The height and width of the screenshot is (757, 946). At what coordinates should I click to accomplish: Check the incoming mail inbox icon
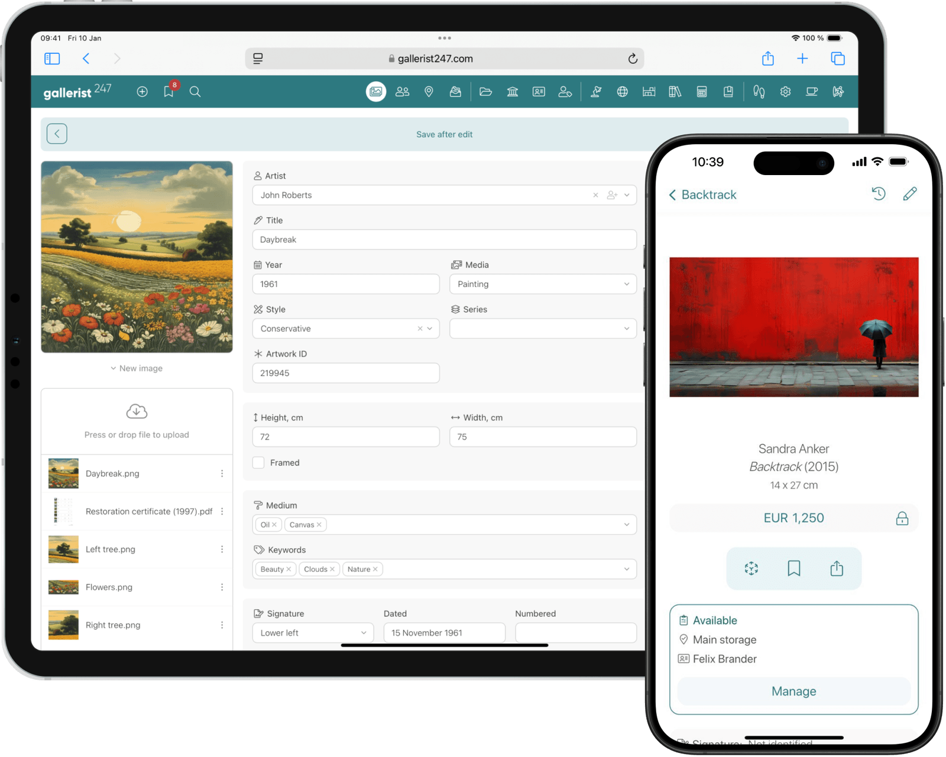[x=455, y=92]
